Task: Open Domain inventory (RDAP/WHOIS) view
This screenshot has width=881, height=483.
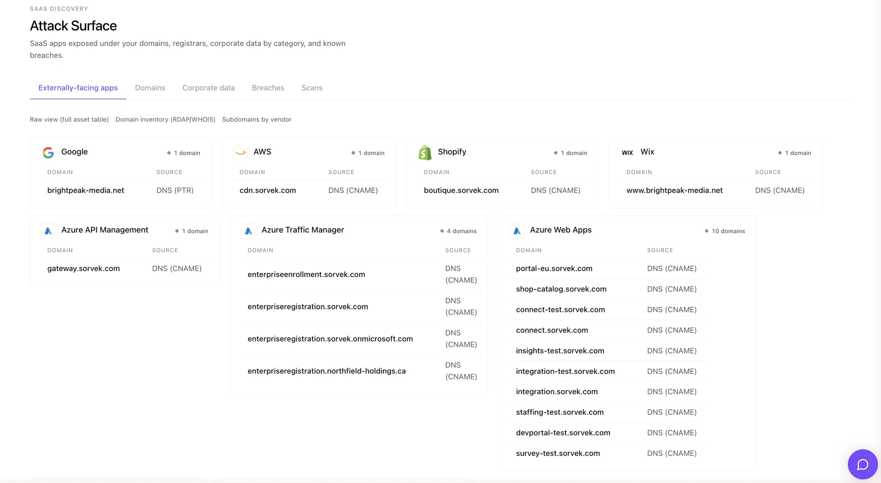Action: (165, 119)
